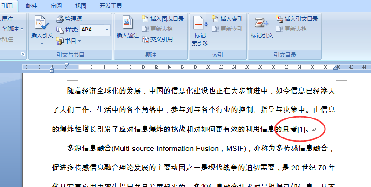
Task: Click 插入索引
Action: (228, 19)
